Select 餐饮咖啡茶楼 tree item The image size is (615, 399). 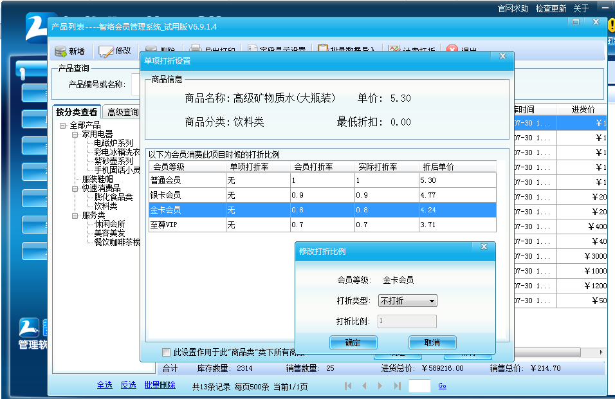pyautogui.click(x=117, y=243)
